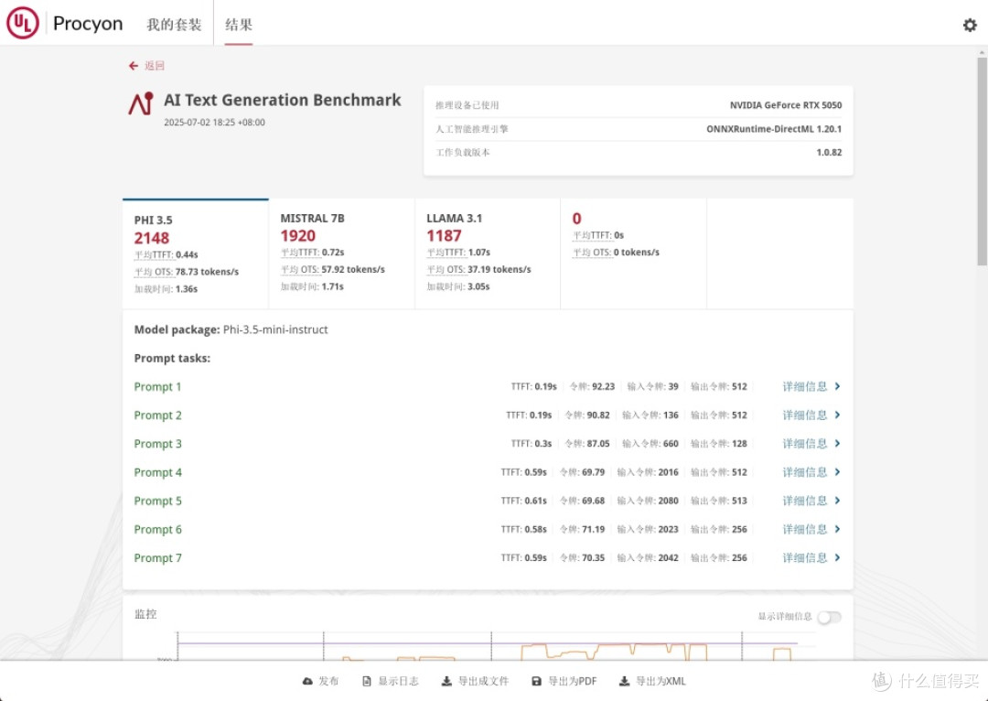988x701 pixels.
Task: Open Prompt 2 详细信息 link
Action: pyautogui.click(x=805, y=415)
